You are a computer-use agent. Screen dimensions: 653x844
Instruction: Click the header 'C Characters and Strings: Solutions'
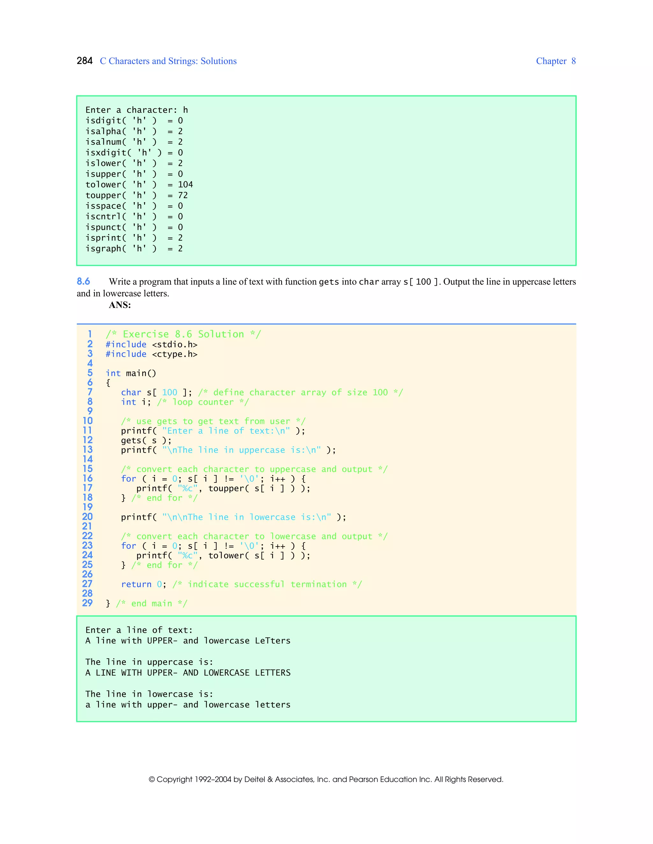pos(168,61)
